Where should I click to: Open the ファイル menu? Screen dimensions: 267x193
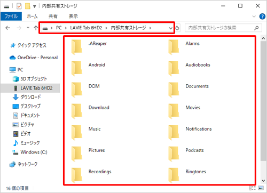[11, 17]
